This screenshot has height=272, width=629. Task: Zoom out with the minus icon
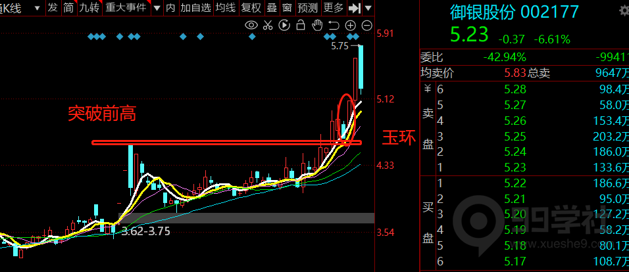point(366,25)
